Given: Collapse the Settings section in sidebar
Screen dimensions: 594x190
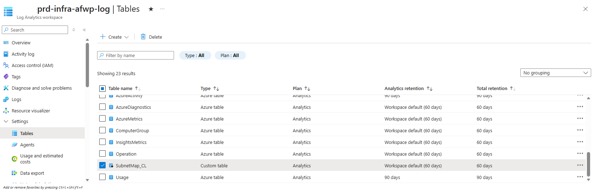Looking at the screenshot, I should (x=6, y=122).
